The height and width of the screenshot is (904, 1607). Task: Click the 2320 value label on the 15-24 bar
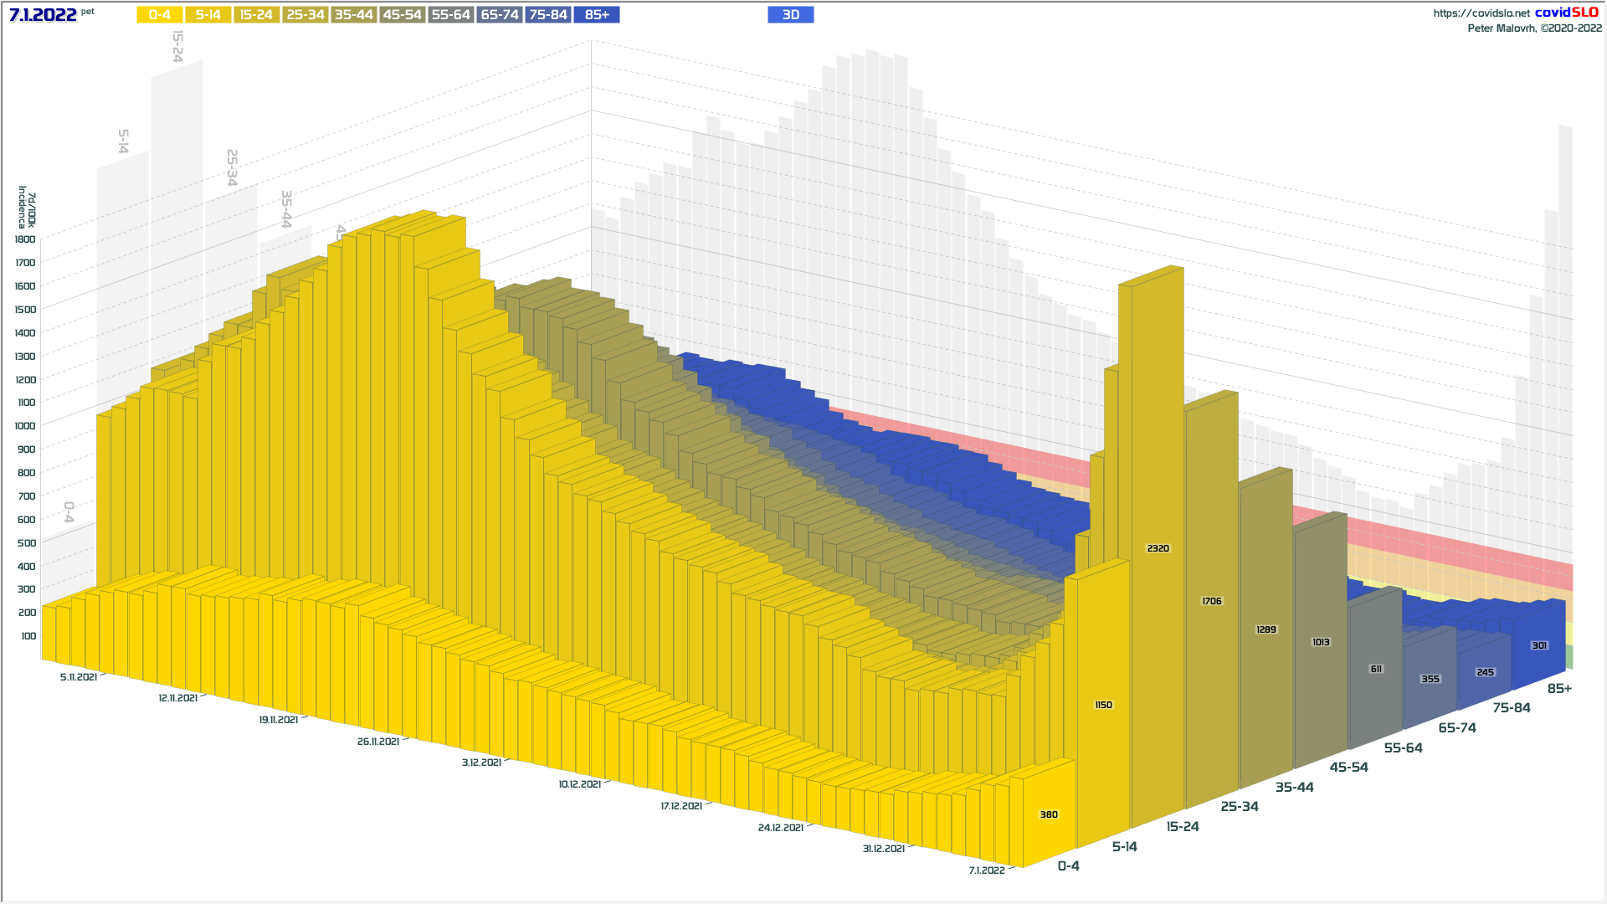coord(1158,548)
